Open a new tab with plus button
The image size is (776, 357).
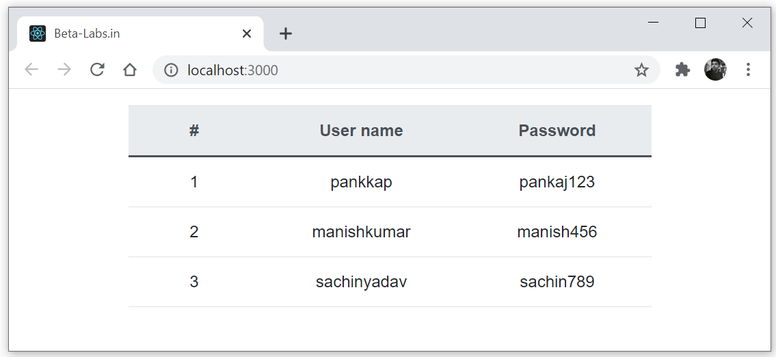tap(286, 34)
